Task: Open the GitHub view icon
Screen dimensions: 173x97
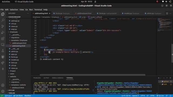Action: [x=3, y=57]
